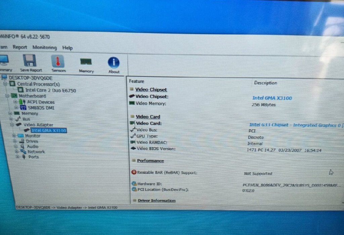This screenshot has height=235, width=344.
Task: Expand the Monitor tree node
Action: (14, 136)
